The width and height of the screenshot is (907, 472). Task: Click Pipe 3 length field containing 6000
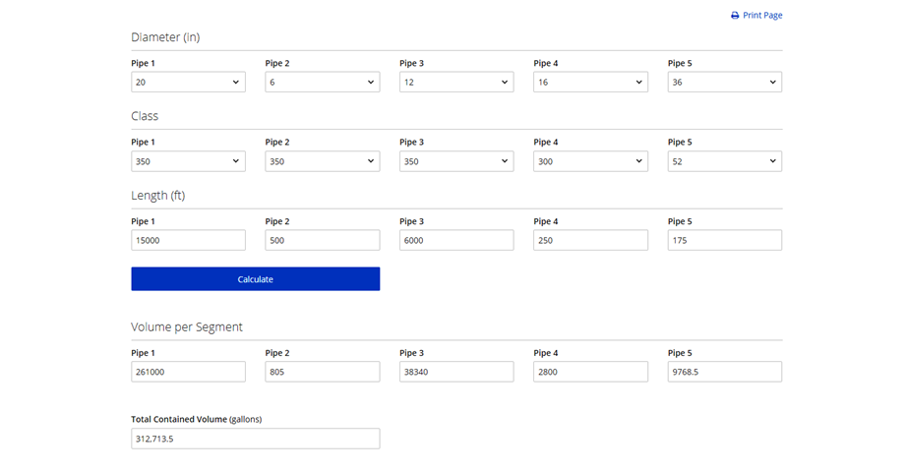455,240
